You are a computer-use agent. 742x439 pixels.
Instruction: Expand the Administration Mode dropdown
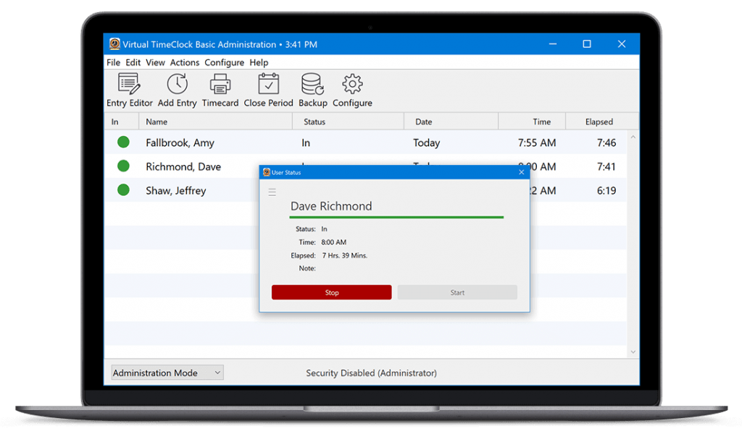(x=167, y=373)
